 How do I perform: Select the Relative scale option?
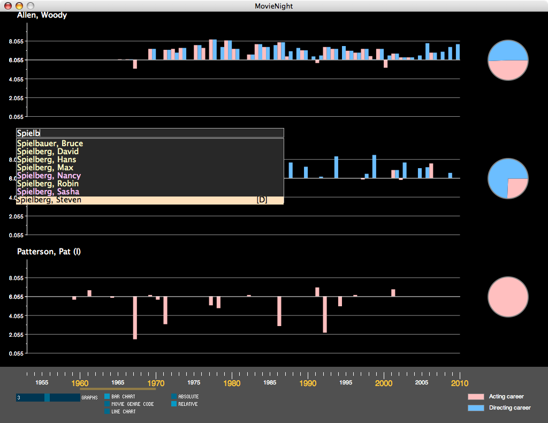click(174, 404)
